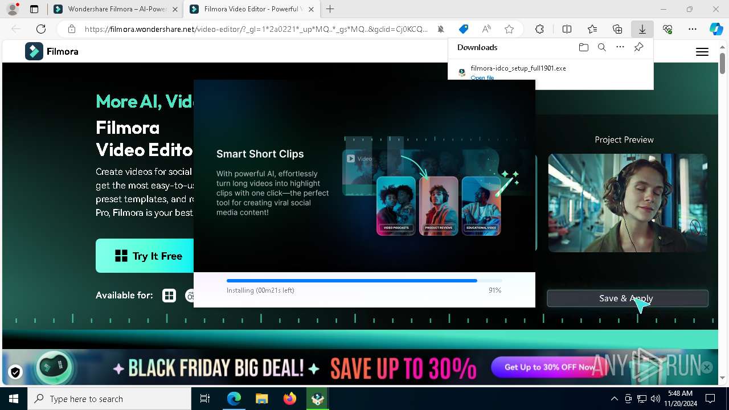Click the Project Preview label
This screenshot has height=410, width=729.
(x=624, y=140)
